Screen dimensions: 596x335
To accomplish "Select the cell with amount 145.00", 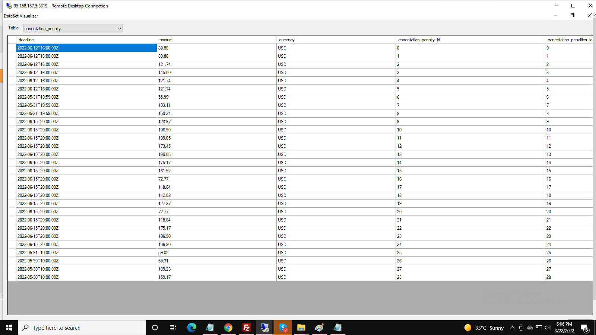I will point(216,73).
